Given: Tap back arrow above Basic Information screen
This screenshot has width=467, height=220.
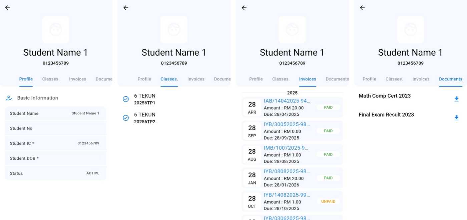Looking at the screenshot, I should tap(7, 8).
